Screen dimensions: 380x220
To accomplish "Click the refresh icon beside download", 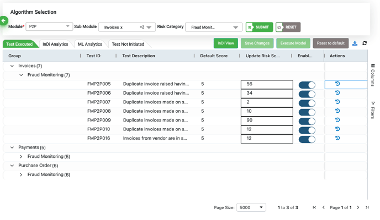I will click(365, 43).
